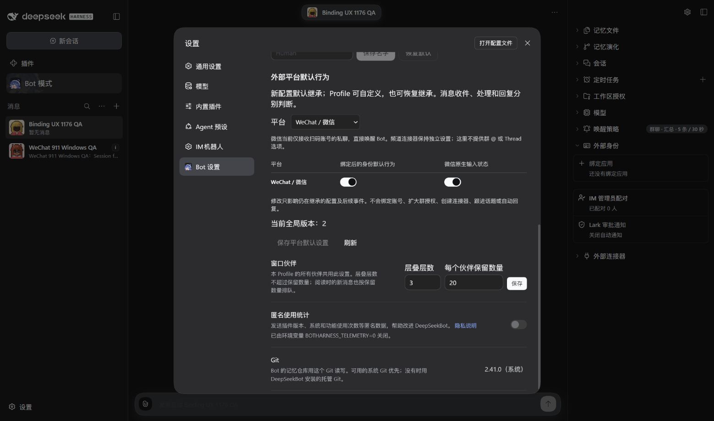Toggle 绑定后的身份默认行为 switch for WeChat
Viewport: 714px width, 421px height.
(348, 182)
